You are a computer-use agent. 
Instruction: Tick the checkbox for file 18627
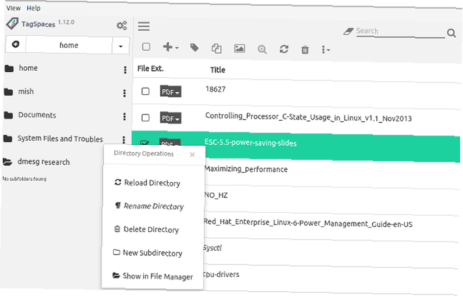click(x=145, y=91)
